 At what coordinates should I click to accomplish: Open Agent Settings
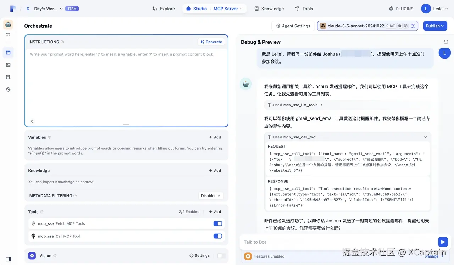tap(293, 26)
